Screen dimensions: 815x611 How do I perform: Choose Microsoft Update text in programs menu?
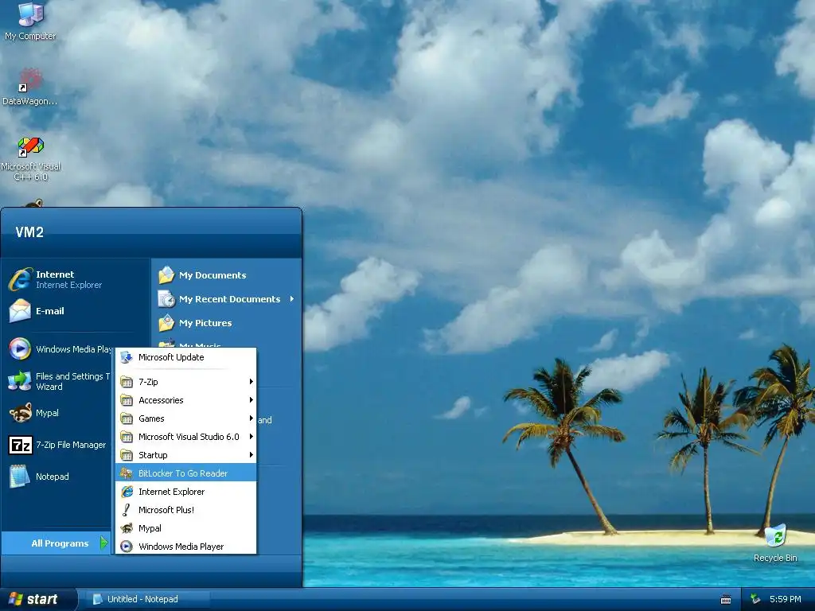(x=171, y=357)
